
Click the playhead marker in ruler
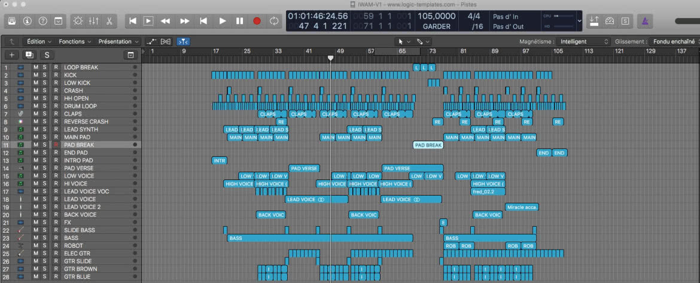coord(330,58)
